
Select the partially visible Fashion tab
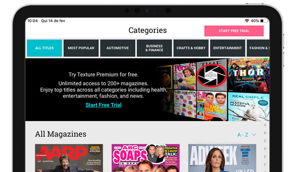(x=258, y=48)
